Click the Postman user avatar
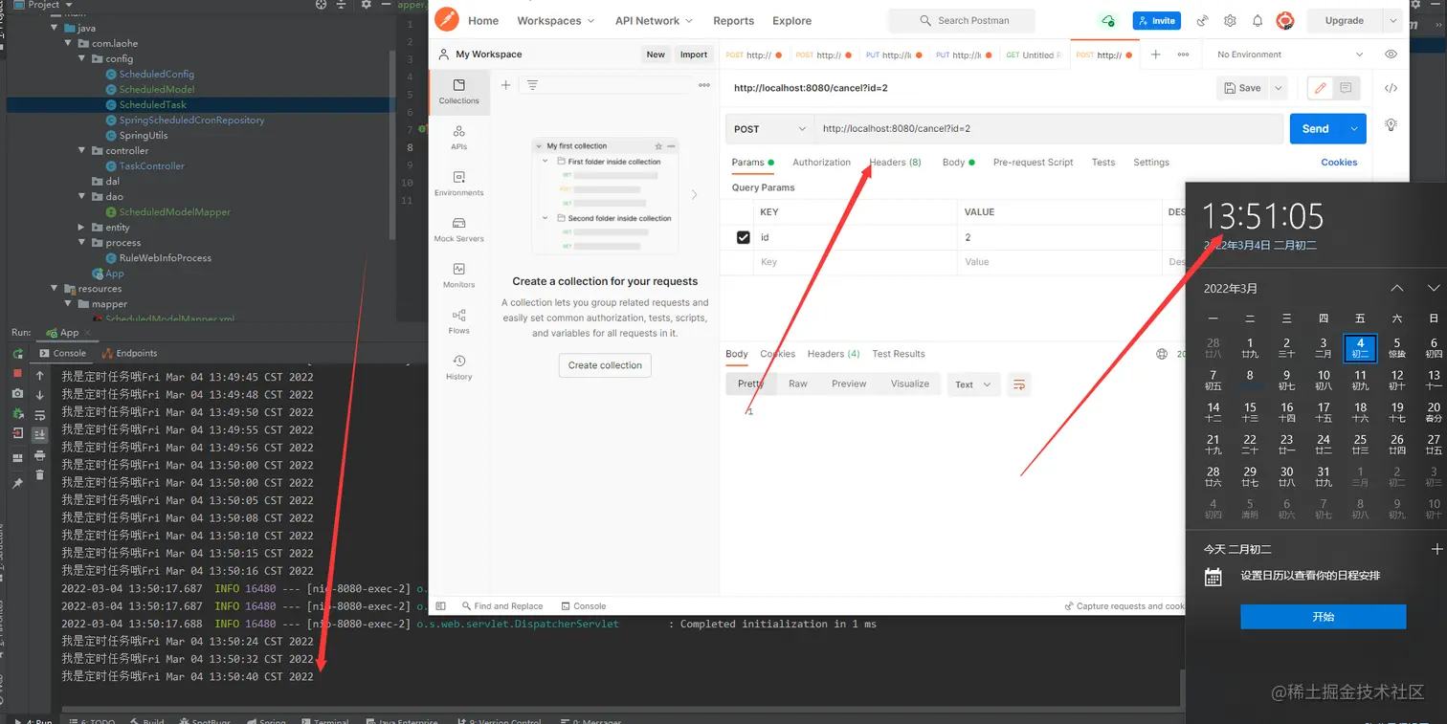1447x724 pixels. (x=1285, y=20)
